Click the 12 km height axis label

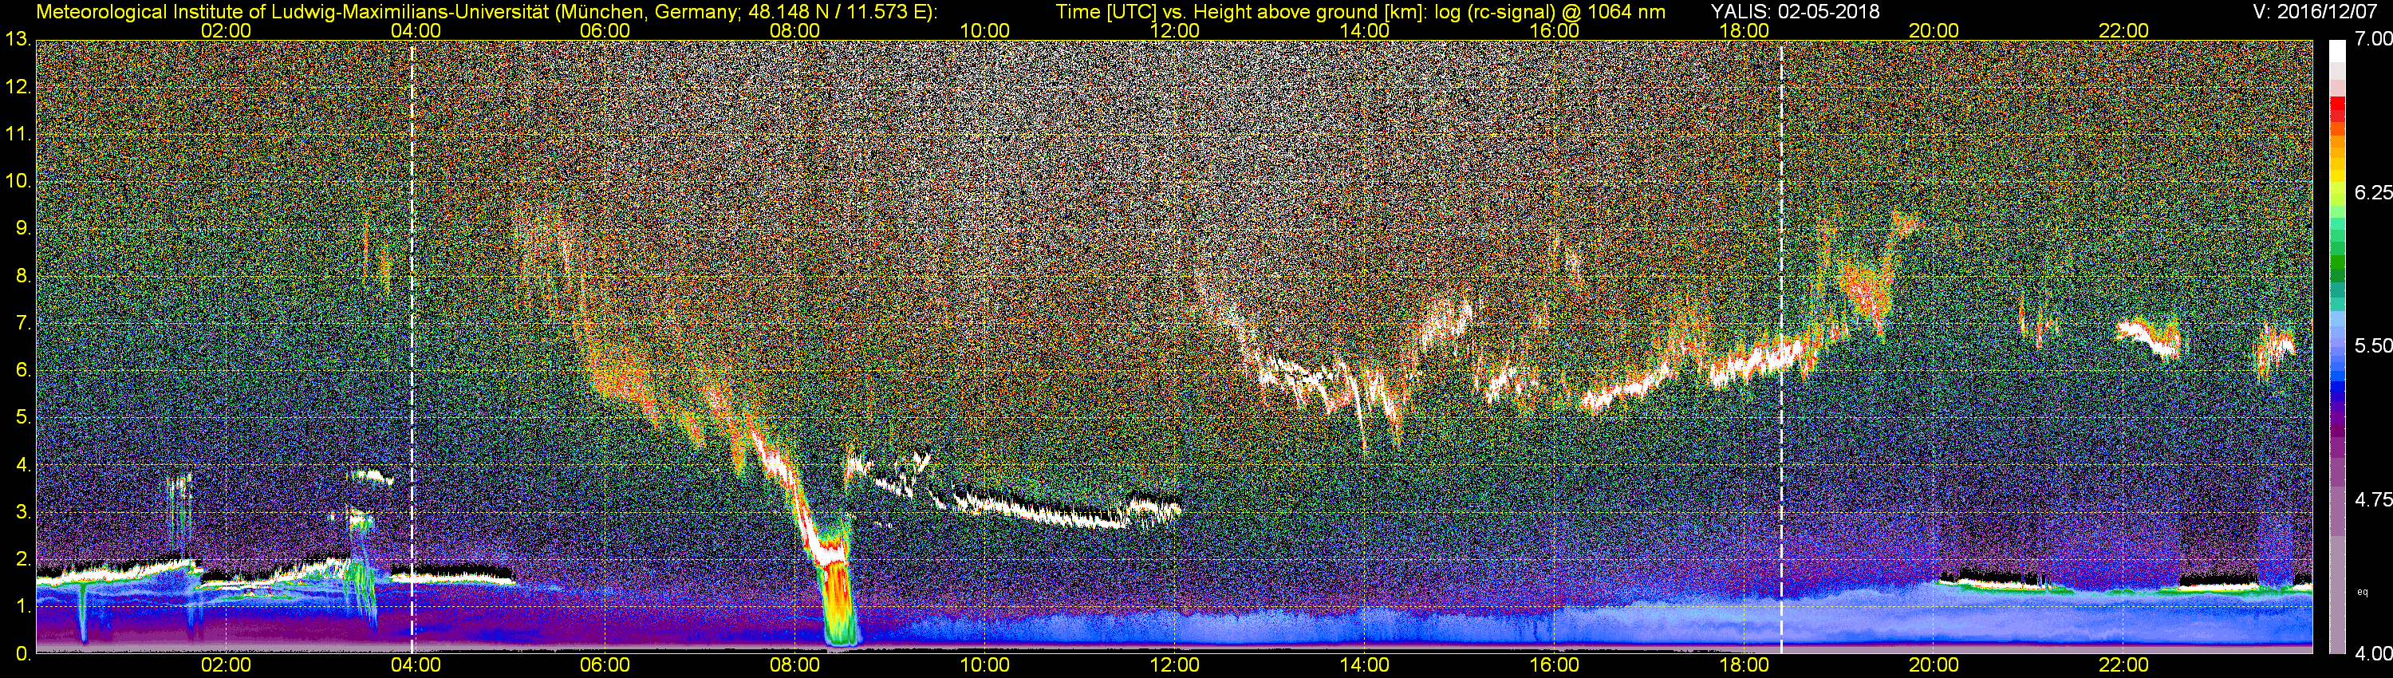18,87
